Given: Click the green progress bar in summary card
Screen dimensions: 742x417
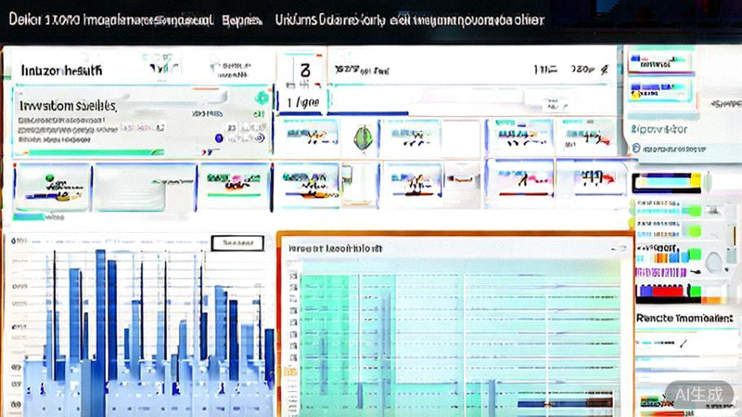Looking at the screenshot, I should tap(88, 151).
